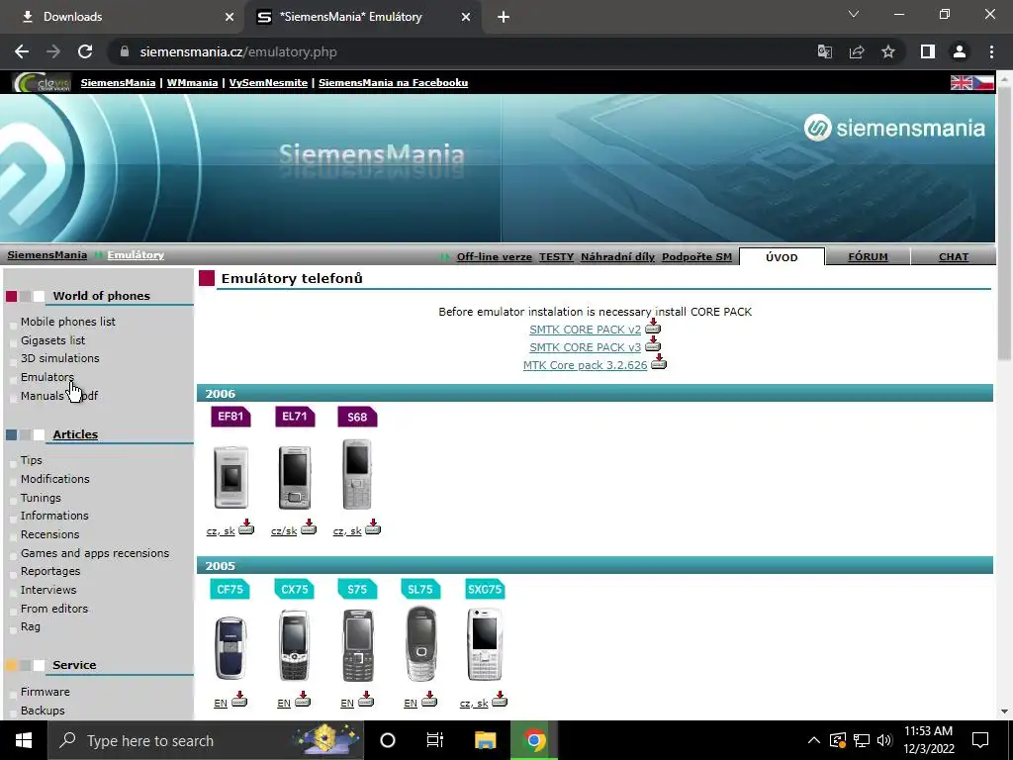Open Náhradní díly link
1013x760 pixels.
pyautogui.click(x=617, y=256)
